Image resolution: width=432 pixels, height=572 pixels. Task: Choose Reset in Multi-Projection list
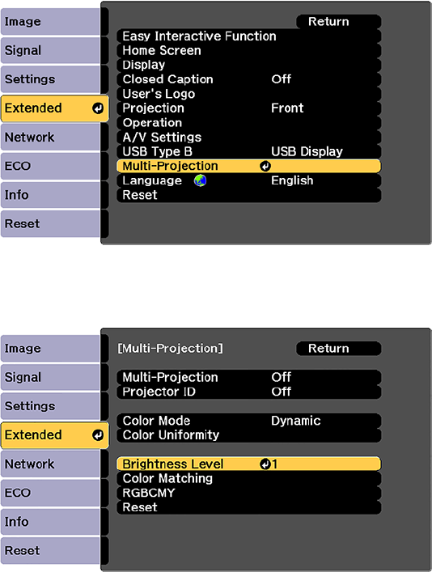point(249,507)
